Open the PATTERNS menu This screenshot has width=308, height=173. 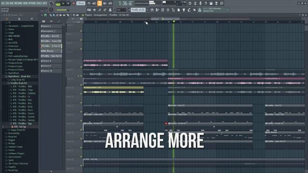(18, 3)
